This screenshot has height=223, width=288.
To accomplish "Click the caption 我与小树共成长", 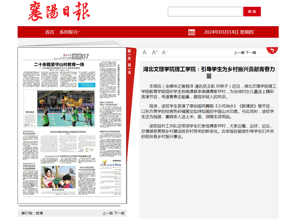I will click(x=58, y=190).
